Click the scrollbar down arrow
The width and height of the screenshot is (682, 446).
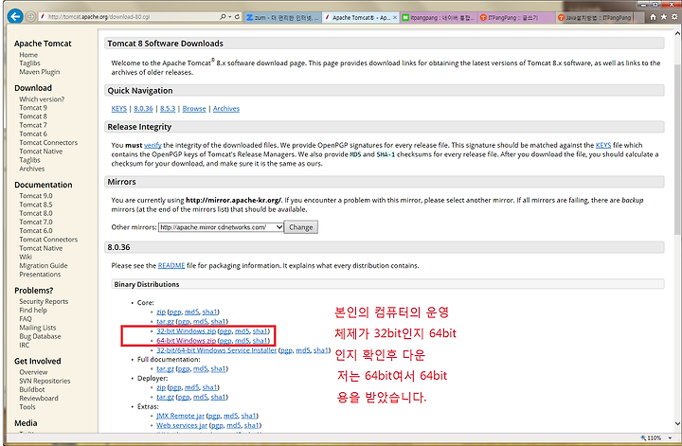(677, 423)
